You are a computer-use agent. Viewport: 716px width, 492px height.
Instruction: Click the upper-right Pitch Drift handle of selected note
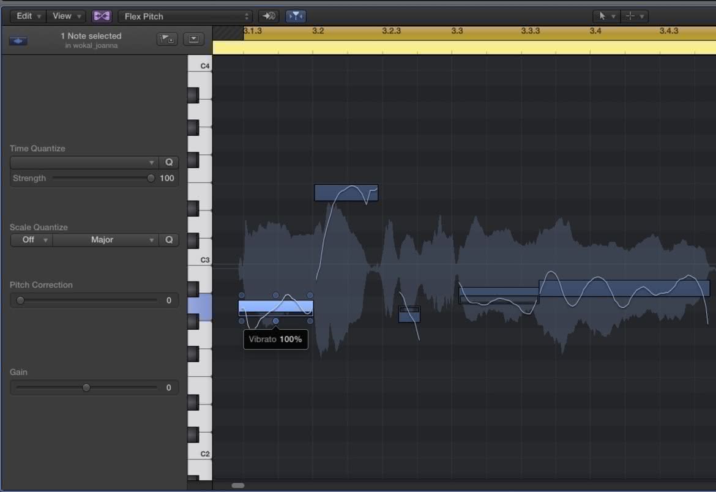pyautogui.click(x=310, y=295)
